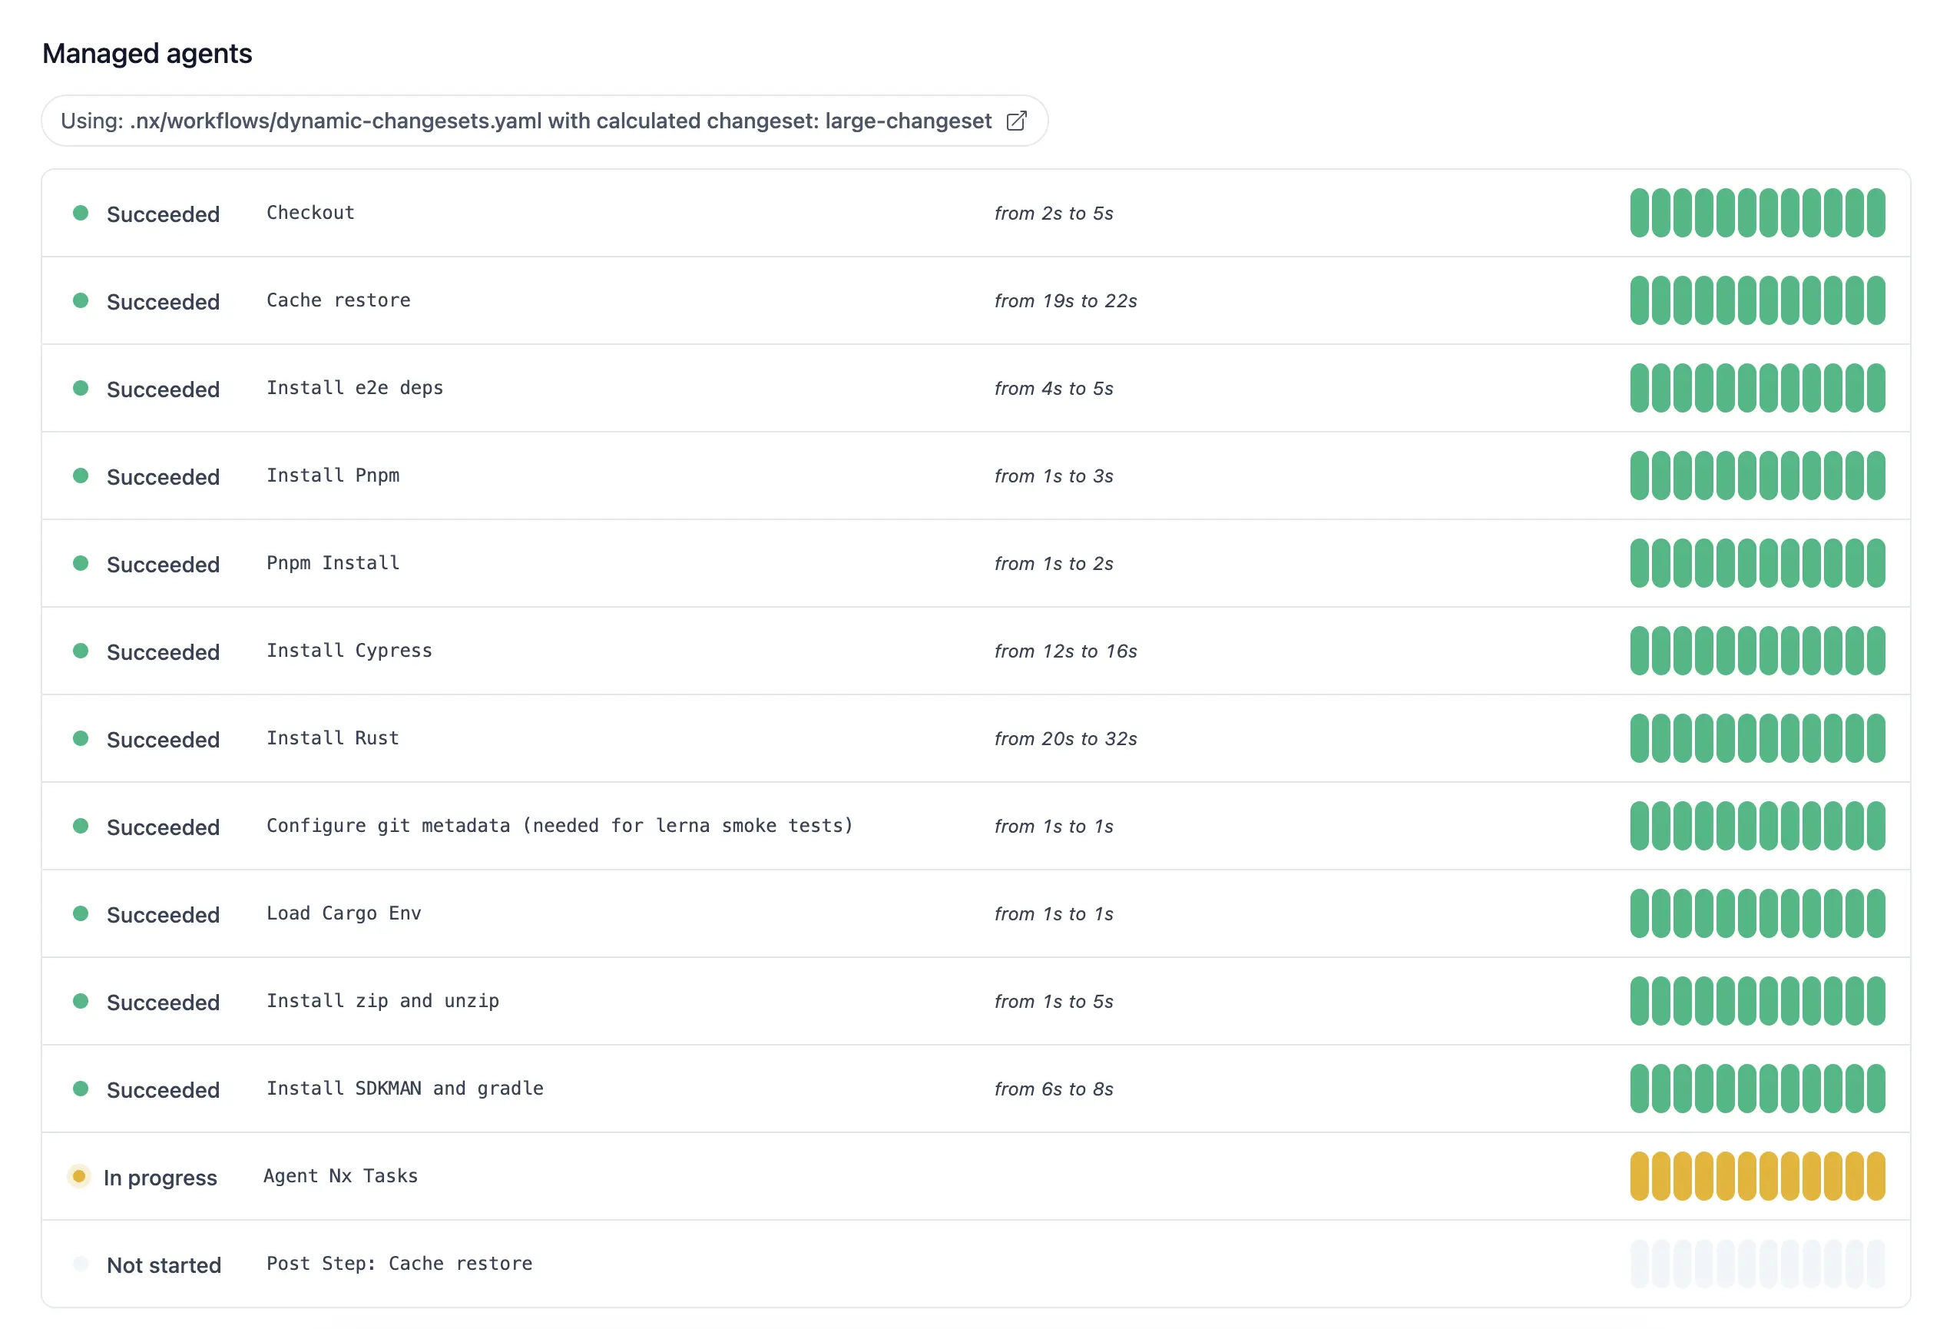1940x1329 pixels.
Task: Click the green status icon for Install SDKMAN and gradle
Action: pyautogui.click(x=84, y=1089)
